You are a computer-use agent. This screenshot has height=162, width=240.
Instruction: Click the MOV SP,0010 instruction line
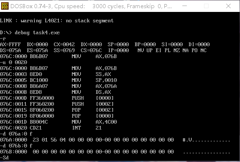58,80
